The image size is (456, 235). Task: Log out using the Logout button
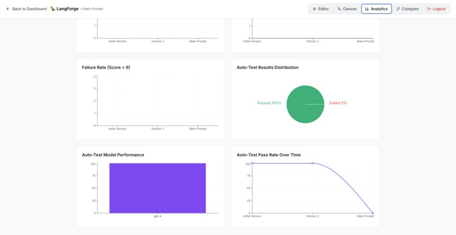(436, 9)
